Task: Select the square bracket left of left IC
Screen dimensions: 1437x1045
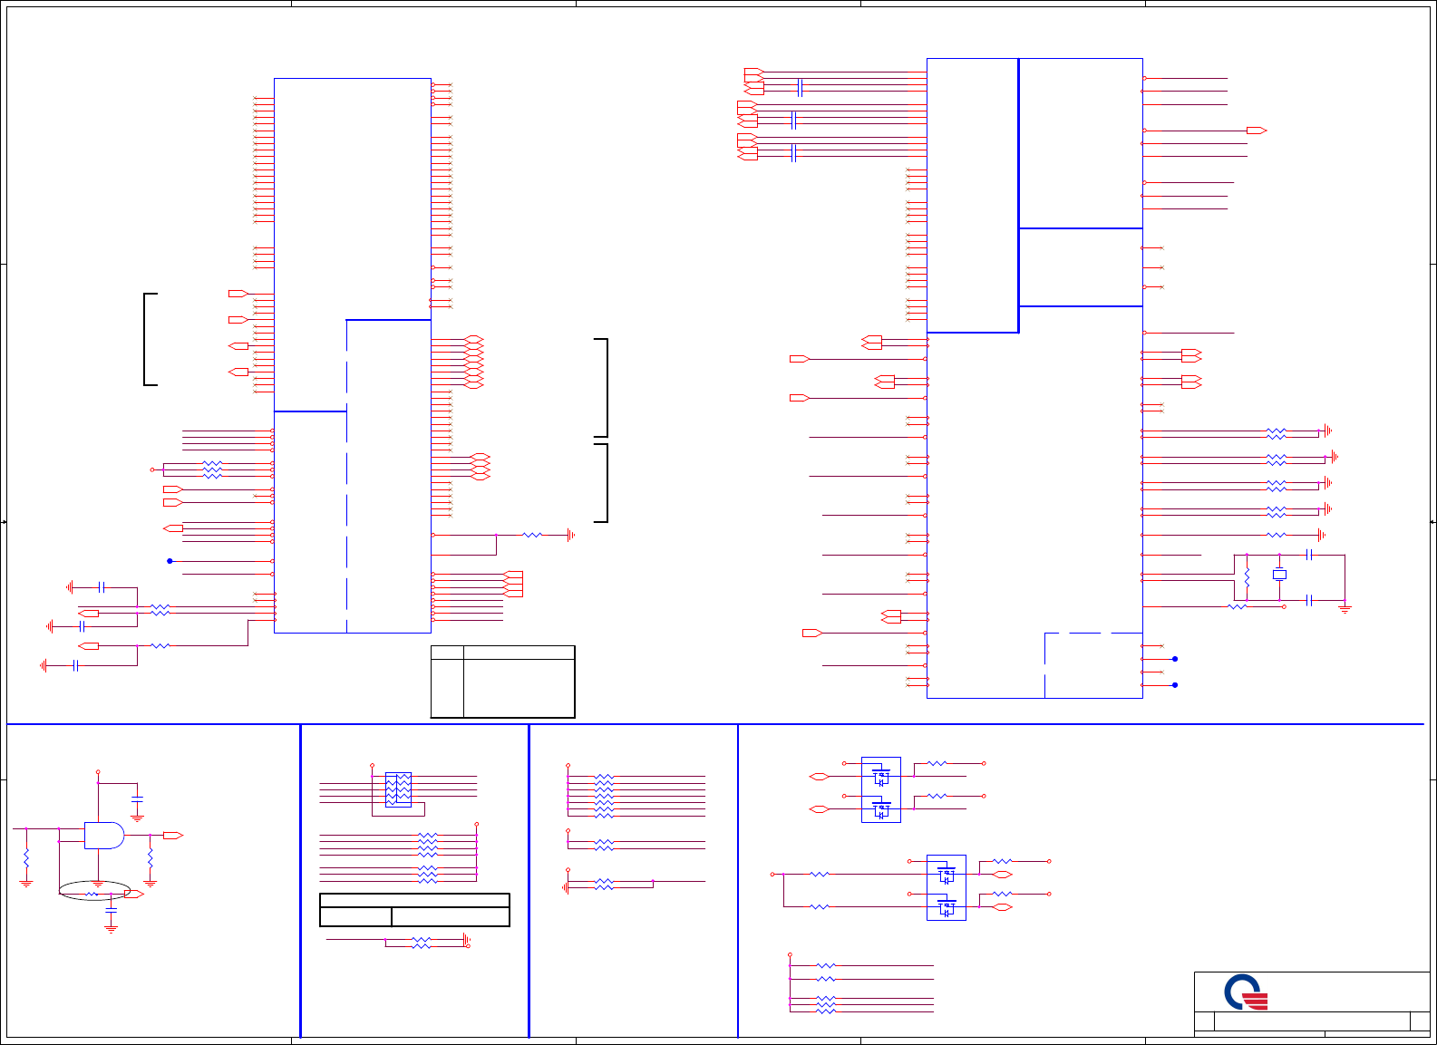Action: point(150,339)
